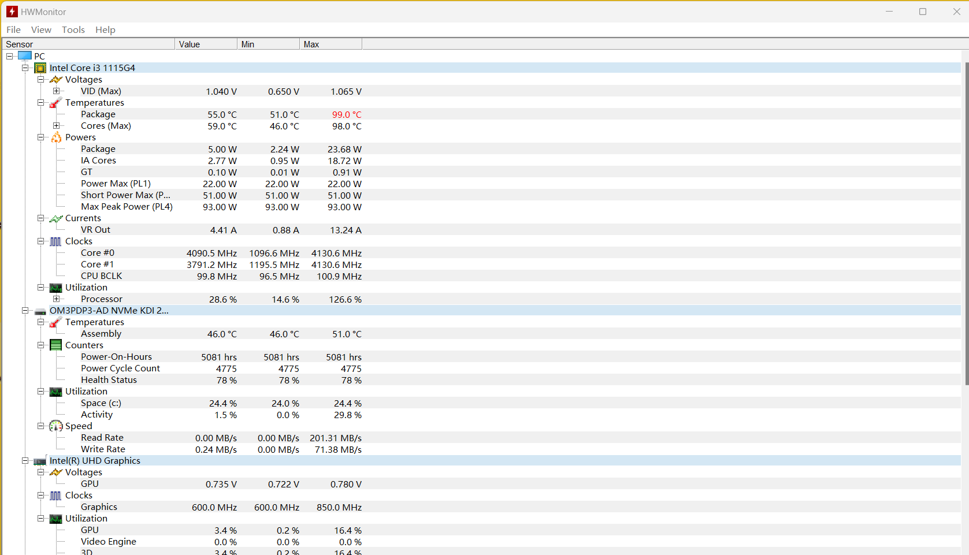The height and width of the screenshot is (555, 969).
Task: Select the Read Rate row
Action: tap(481, 438)
